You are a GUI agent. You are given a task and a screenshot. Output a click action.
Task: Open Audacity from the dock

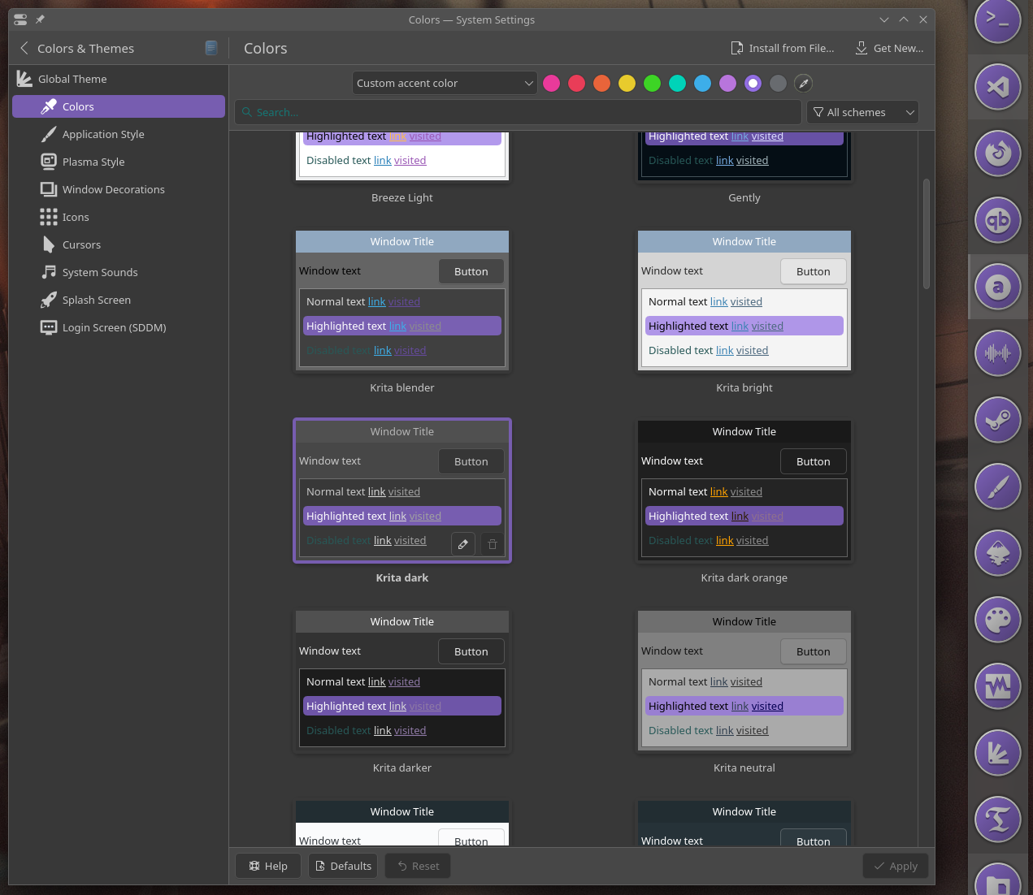[997, 353]
